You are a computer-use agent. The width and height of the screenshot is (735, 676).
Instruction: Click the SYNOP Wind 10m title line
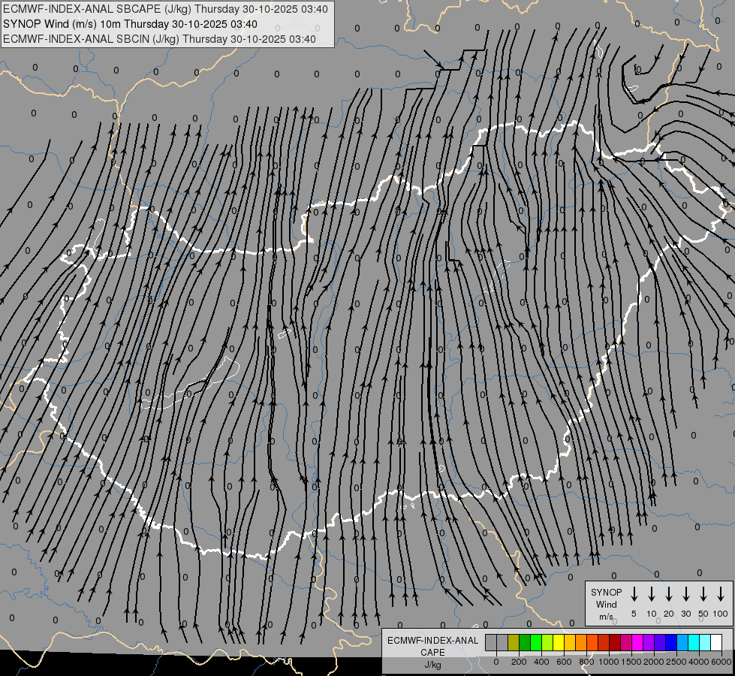(x=130, y=24)
